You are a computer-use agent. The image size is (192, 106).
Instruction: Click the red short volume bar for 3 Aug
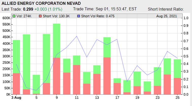16,84
